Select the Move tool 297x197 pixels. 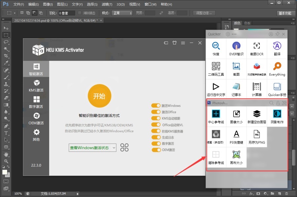pyautogui.click(x=6, y=28)
